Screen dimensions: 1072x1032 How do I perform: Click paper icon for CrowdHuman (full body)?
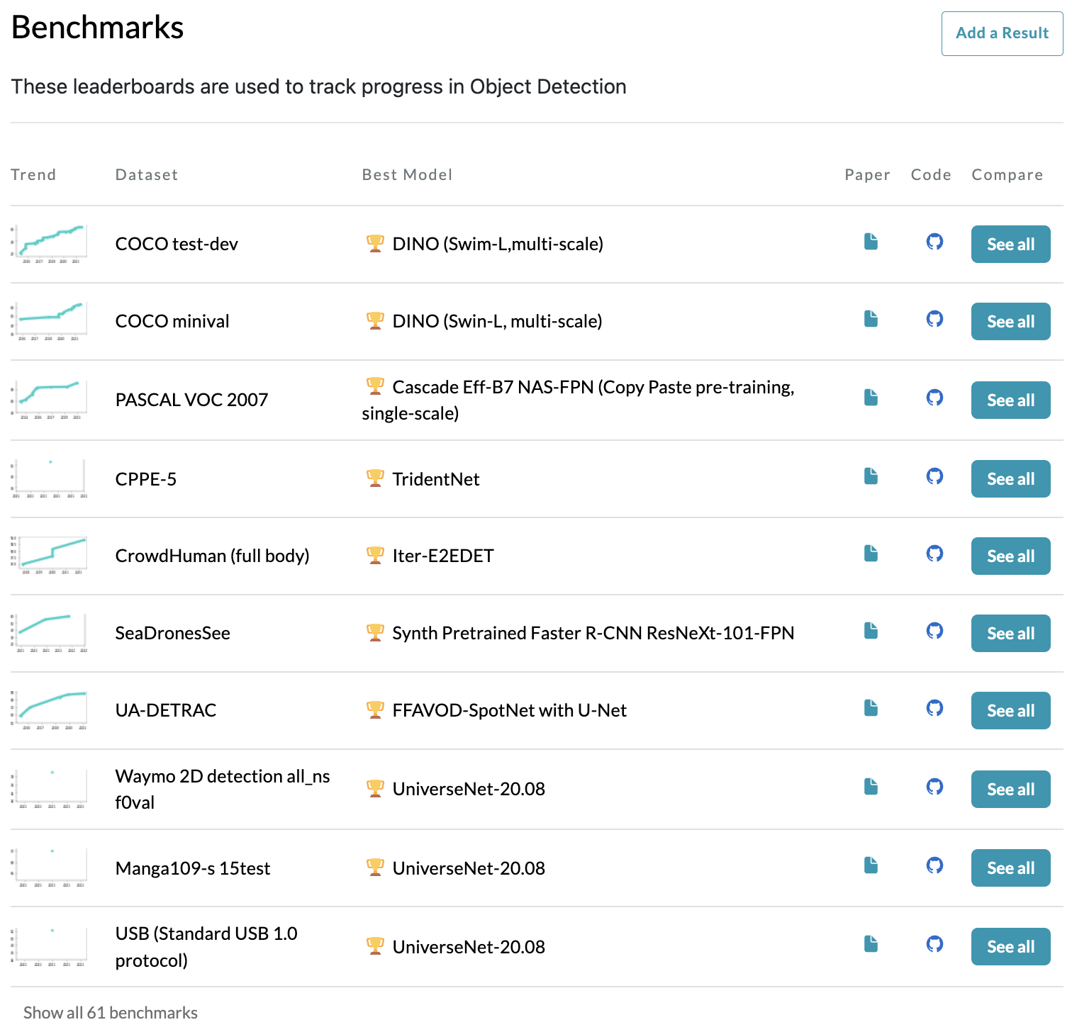(x=871, y=554)
